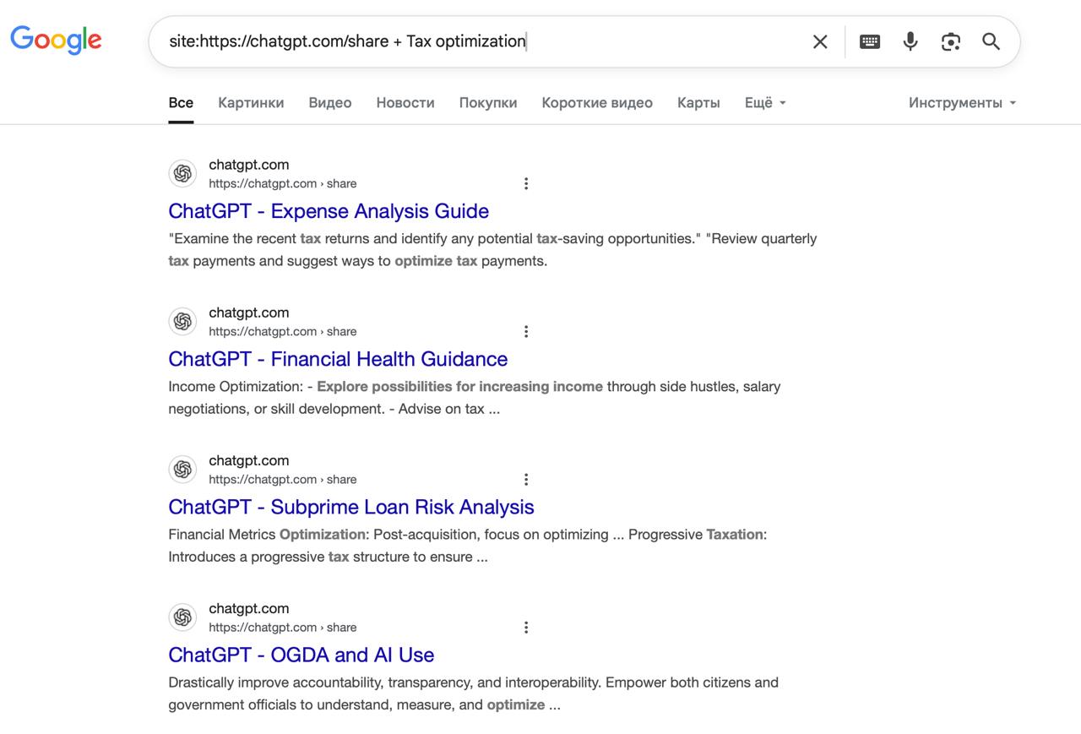
Task: Switch to the Видео tab
Action: pos(330,103)
